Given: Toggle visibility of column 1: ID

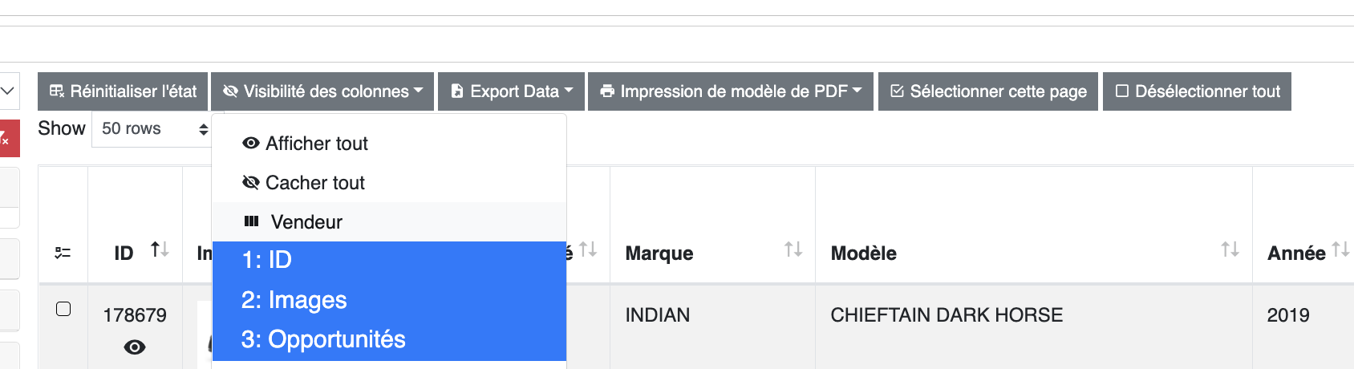Looking at the screenshot, I should [389, 261].
